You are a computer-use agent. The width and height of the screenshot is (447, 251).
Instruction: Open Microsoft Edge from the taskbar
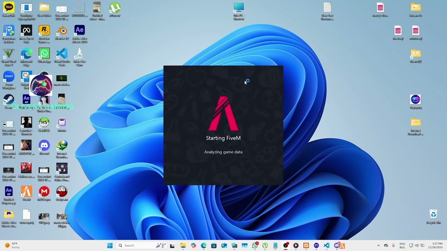(x=204, y=245)
